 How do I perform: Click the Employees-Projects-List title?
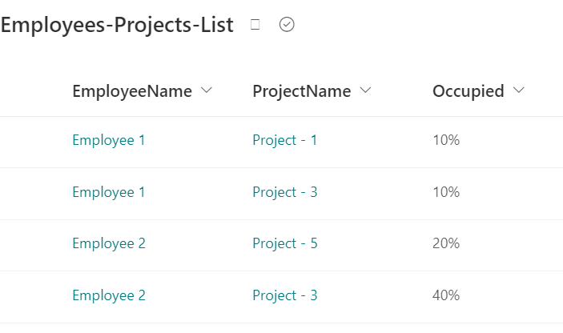[117, 25]
